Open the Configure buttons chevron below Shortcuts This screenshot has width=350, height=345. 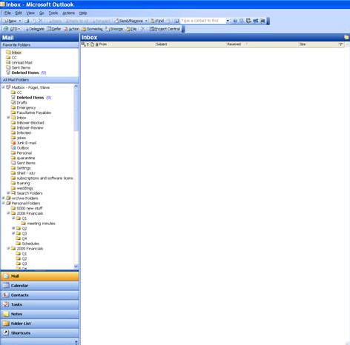click(x=76, y=342)
